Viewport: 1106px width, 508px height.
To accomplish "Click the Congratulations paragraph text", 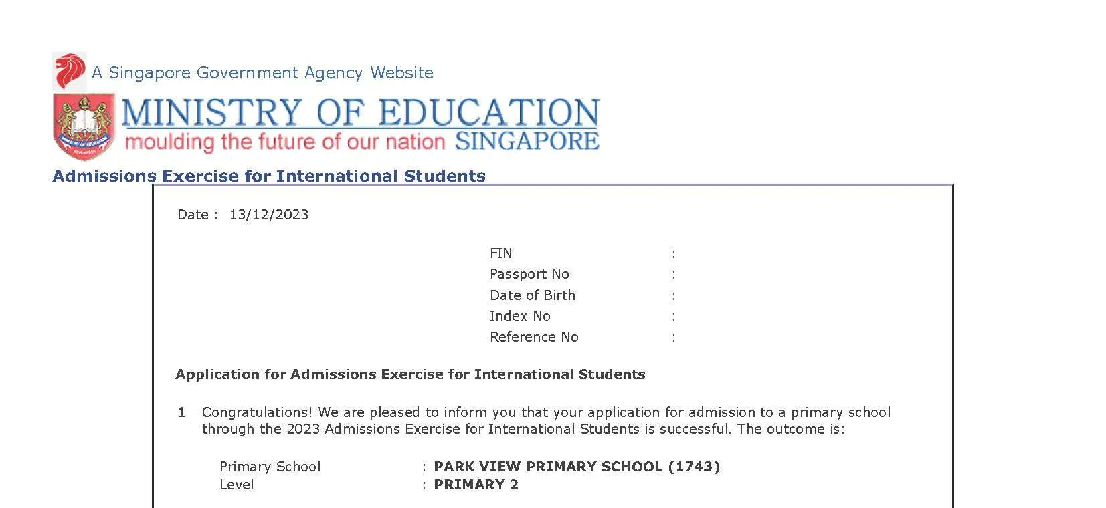I will (546, 420).
